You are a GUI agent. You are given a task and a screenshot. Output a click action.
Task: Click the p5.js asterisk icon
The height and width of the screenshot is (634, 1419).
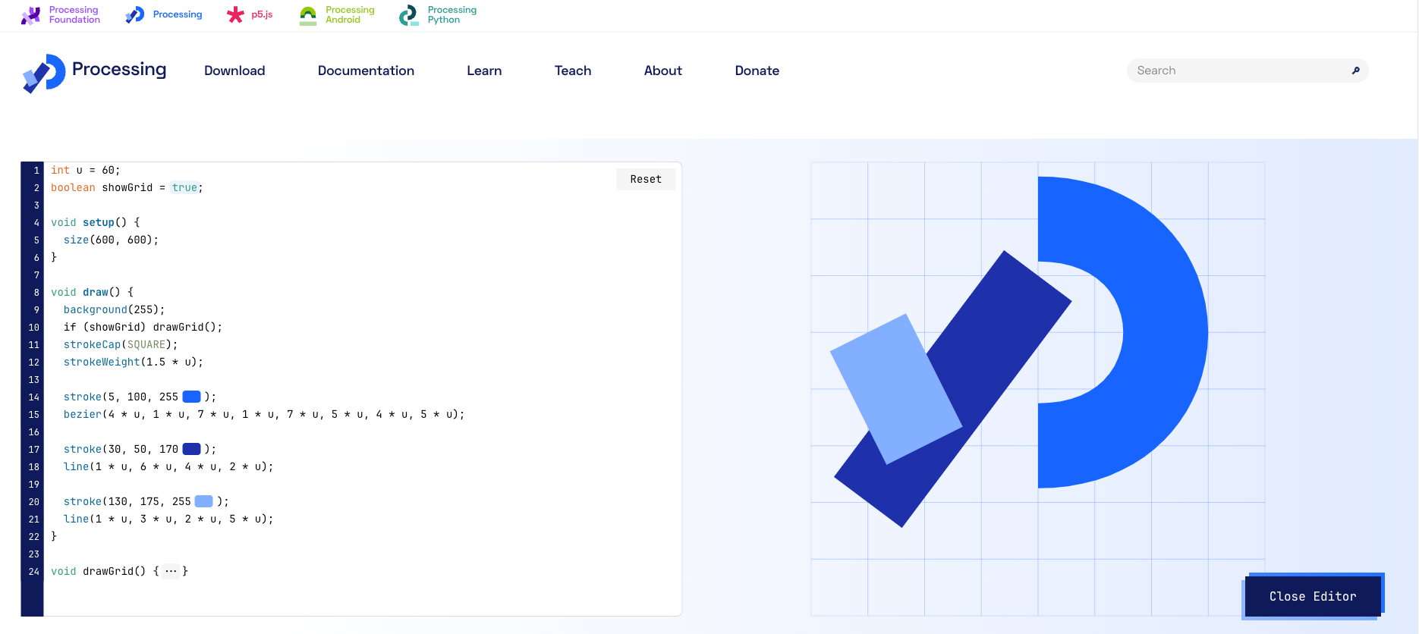(235, 15)
